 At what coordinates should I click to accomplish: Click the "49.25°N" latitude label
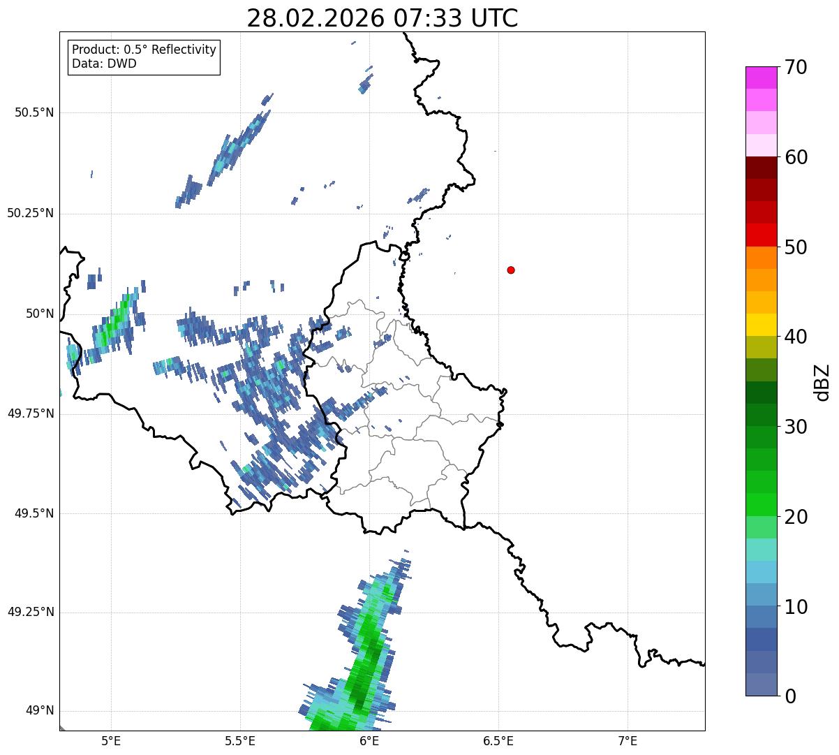pos(31,612)
